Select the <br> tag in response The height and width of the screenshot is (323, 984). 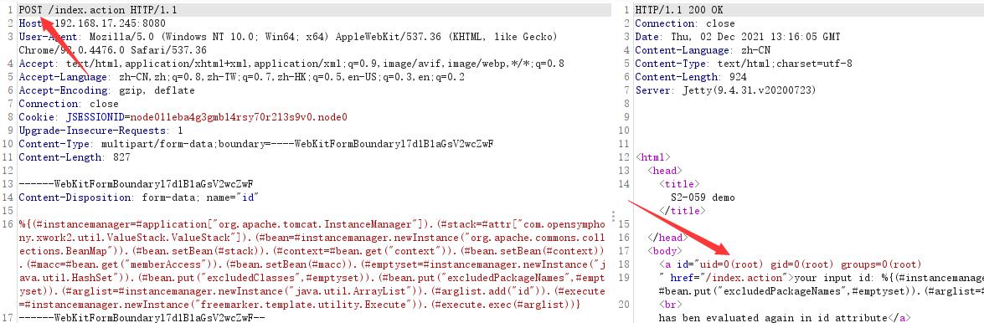[x=670, y=305]
